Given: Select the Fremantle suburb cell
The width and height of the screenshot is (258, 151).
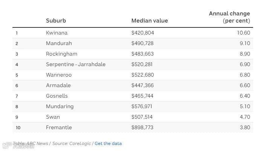Looking at the screenshot, I should (59, 127).
